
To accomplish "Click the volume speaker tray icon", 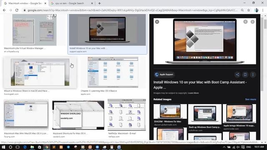I will [238, 147].
